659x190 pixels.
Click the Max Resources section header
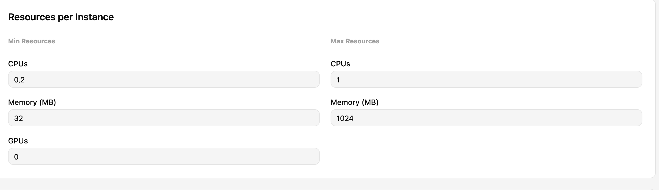point(355,41)
